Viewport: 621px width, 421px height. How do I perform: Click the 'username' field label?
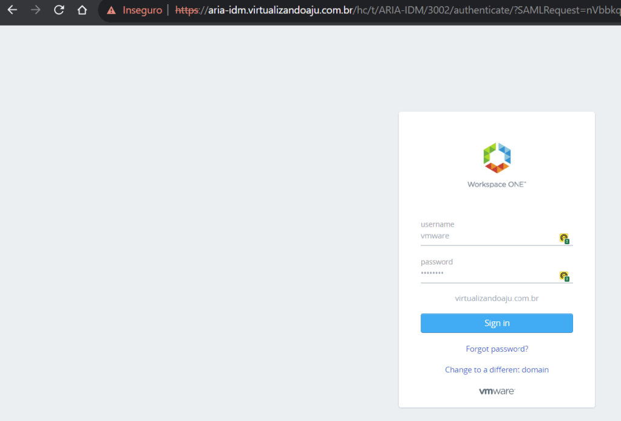pos(437,224)
